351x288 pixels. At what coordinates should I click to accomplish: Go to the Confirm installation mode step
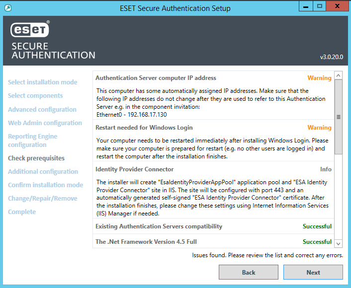point(45,185)
